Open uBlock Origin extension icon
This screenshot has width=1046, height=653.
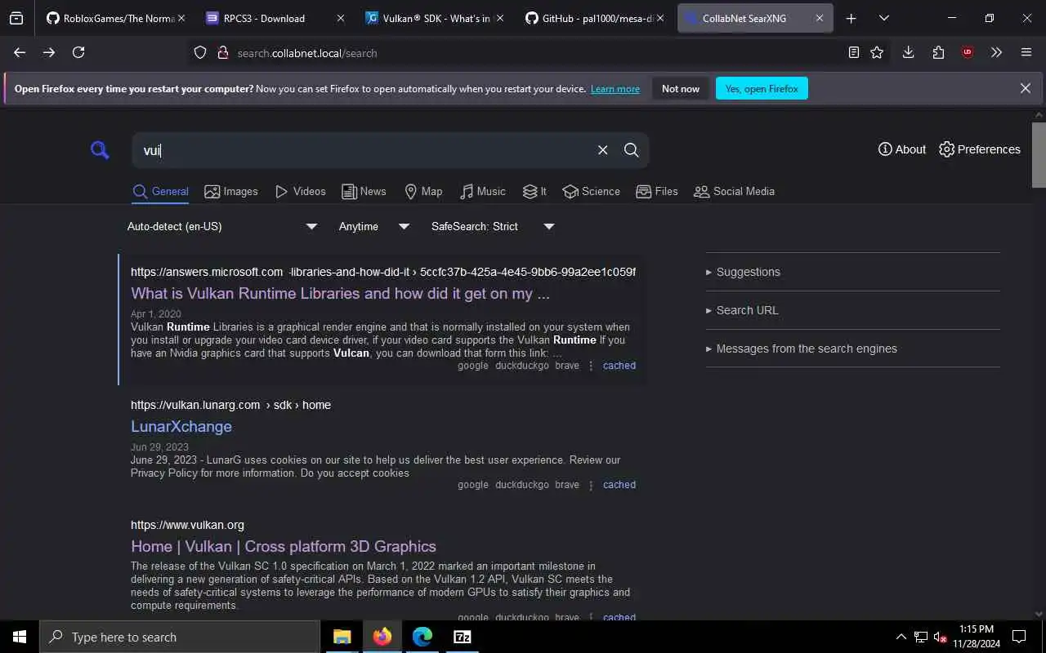(968, 52)
